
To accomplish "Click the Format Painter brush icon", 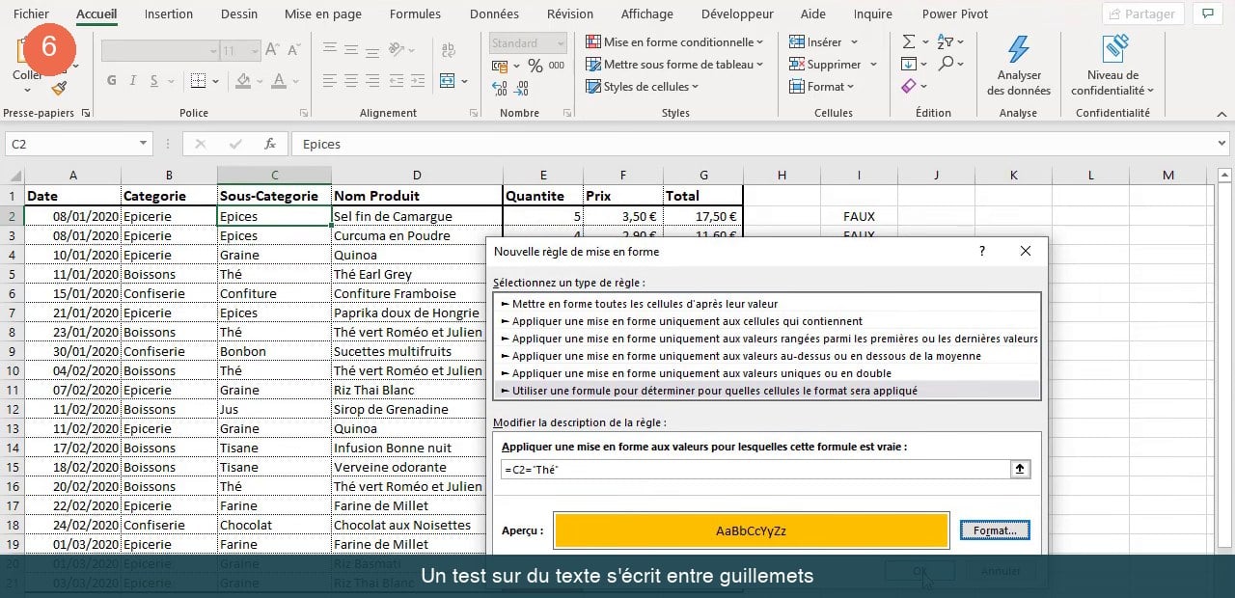I will point(59,89).
